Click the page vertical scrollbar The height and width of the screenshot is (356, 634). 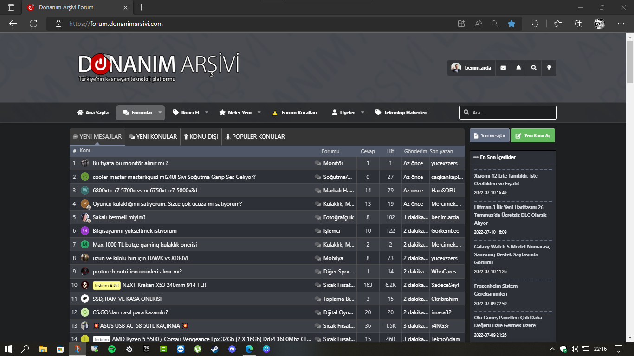tap(630, 62)
